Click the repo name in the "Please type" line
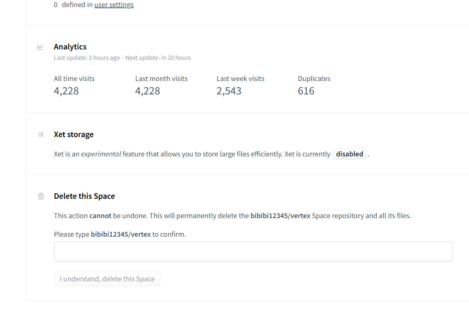The height and width of the screenshot is (311, 469). point(121,234)
